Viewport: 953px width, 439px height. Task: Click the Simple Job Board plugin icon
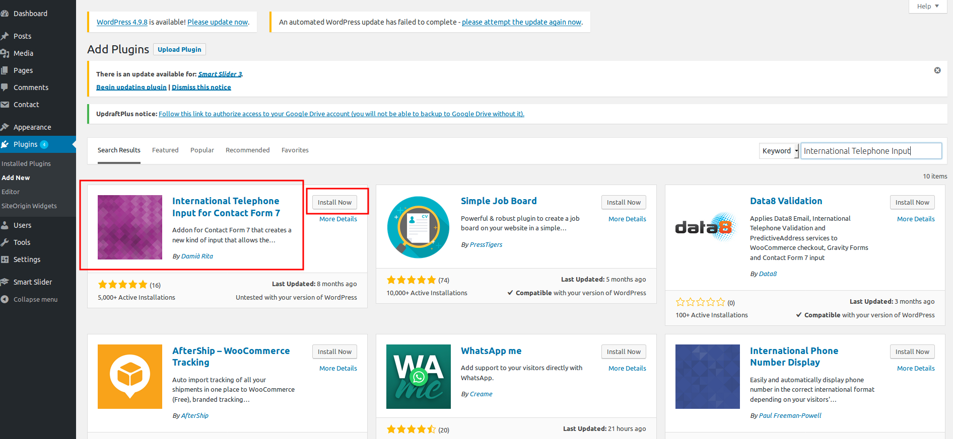419,227
